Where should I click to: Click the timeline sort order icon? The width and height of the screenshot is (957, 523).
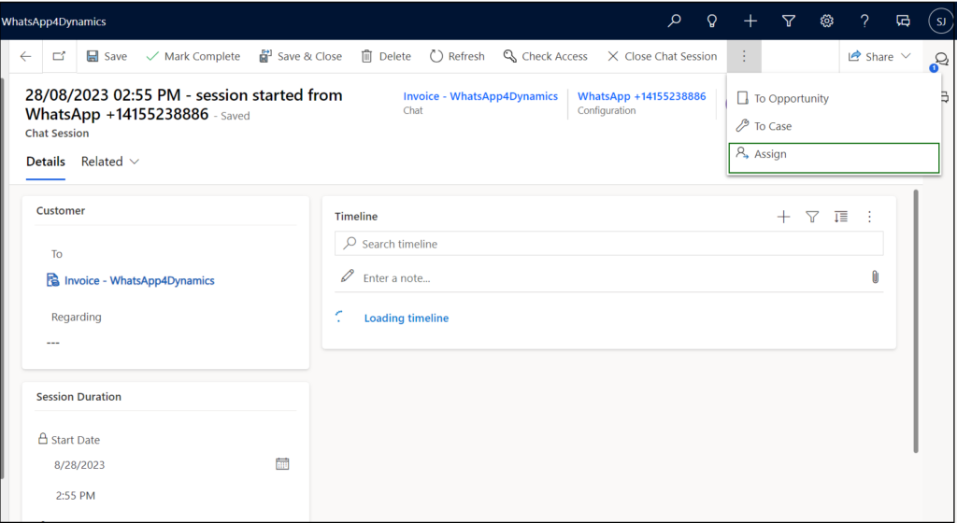coord(840,217)
